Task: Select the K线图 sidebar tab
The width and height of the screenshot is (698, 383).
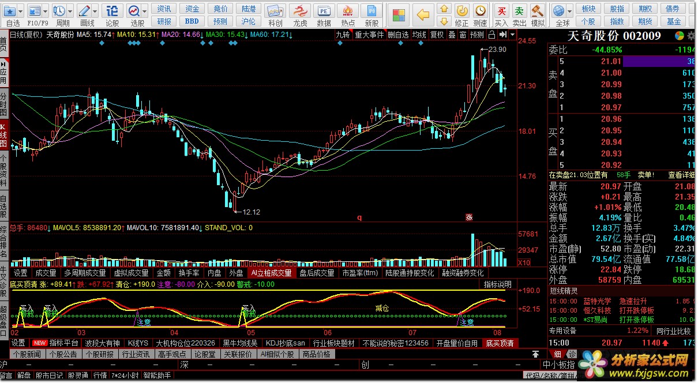Action: 4,134
